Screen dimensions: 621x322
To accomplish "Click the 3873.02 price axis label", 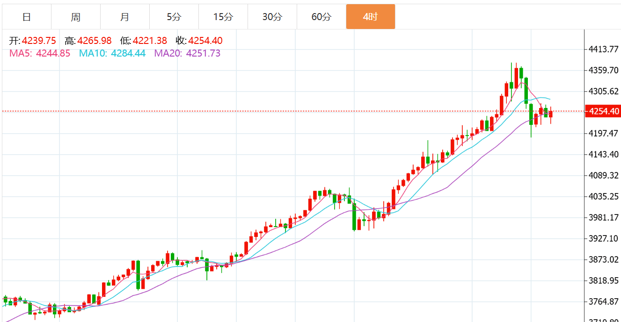I will pos(604,259).
